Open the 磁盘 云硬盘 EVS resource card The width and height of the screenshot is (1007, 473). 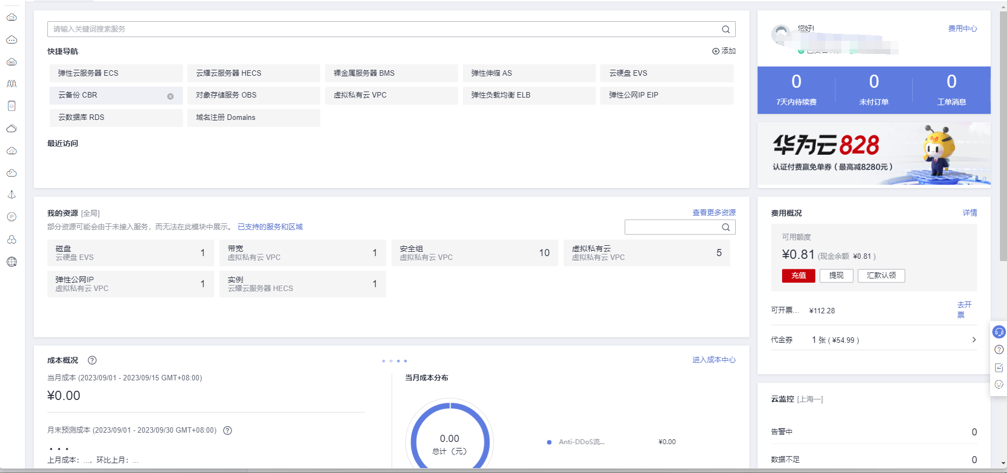(x=131, y=253)
